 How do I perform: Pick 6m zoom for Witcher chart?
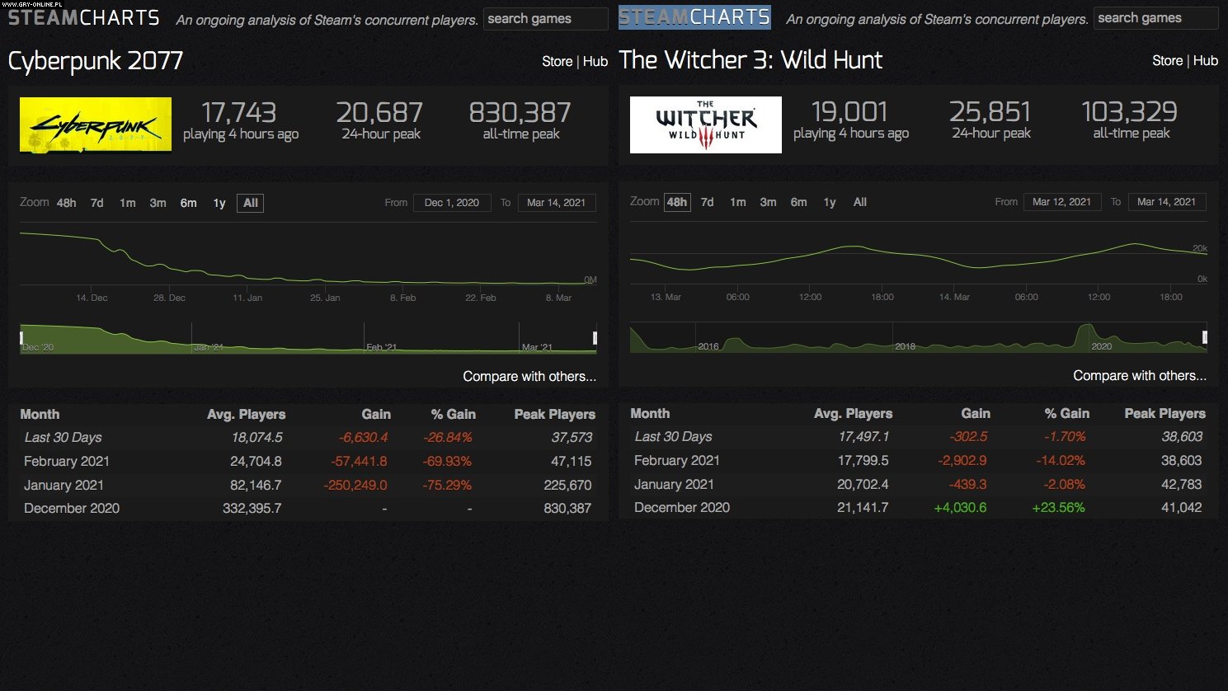798,202
